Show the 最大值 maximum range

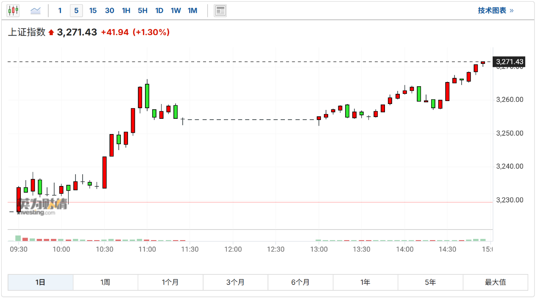click(x=496, y=282)
